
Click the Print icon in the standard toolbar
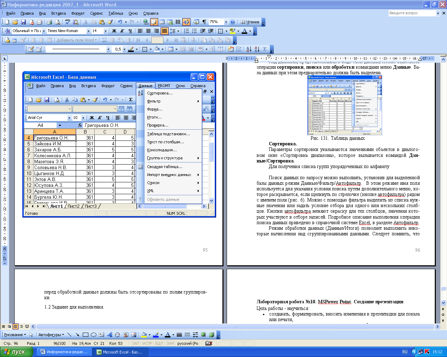49,22
